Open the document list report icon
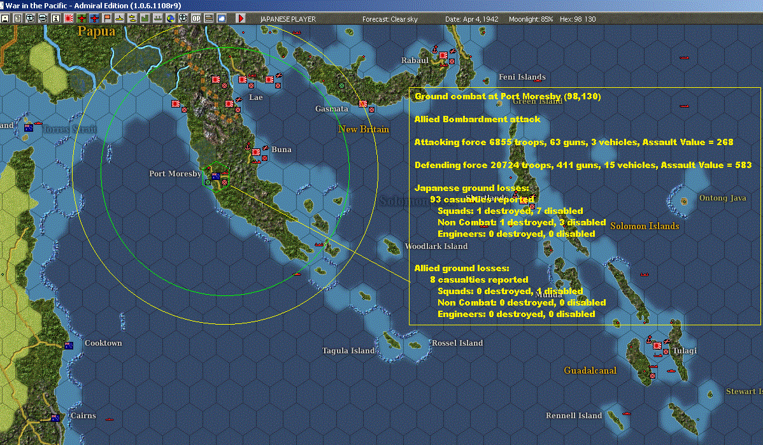The width and height of the screenshot is (763, 445). (18, 18)
